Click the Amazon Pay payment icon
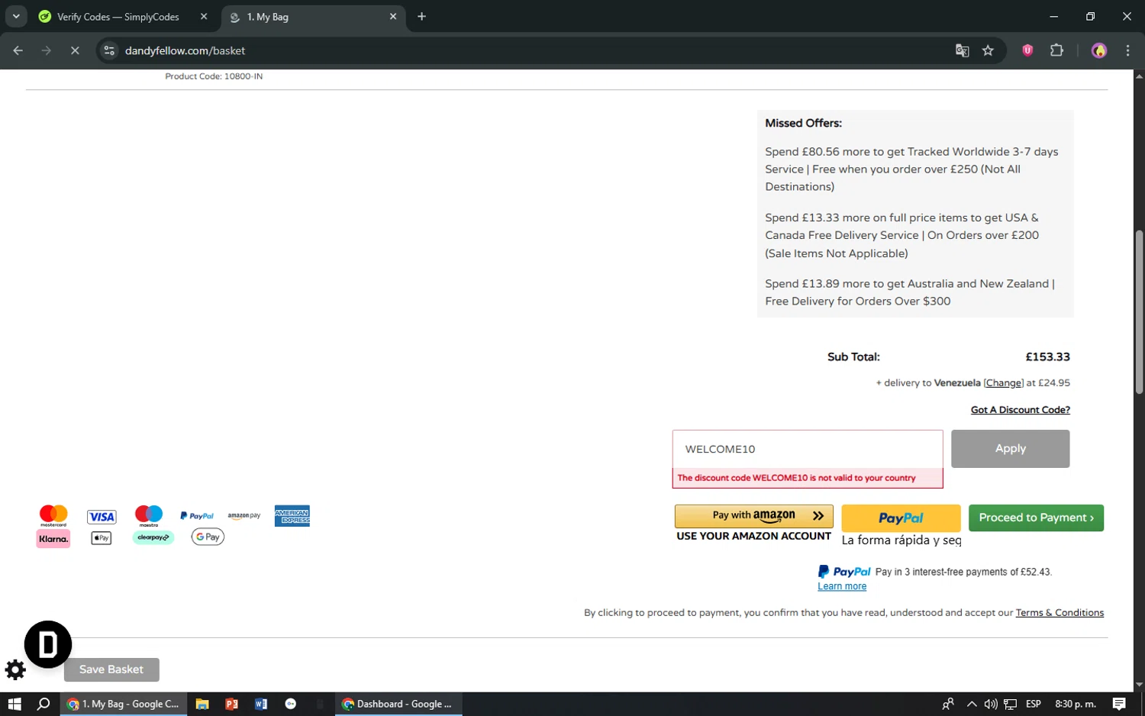The height and width of the screenshot is (716, 1145). [x=244, y=516]
